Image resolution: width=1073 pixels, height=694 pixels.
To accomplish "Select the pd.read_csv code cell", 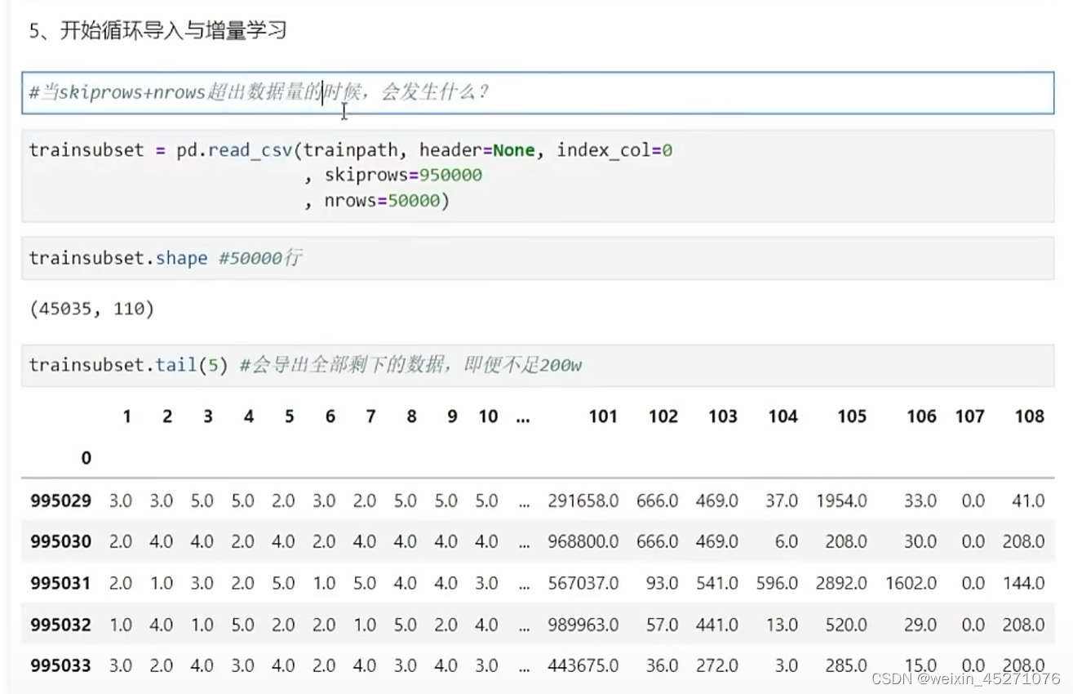I will [x=538, y=176].
